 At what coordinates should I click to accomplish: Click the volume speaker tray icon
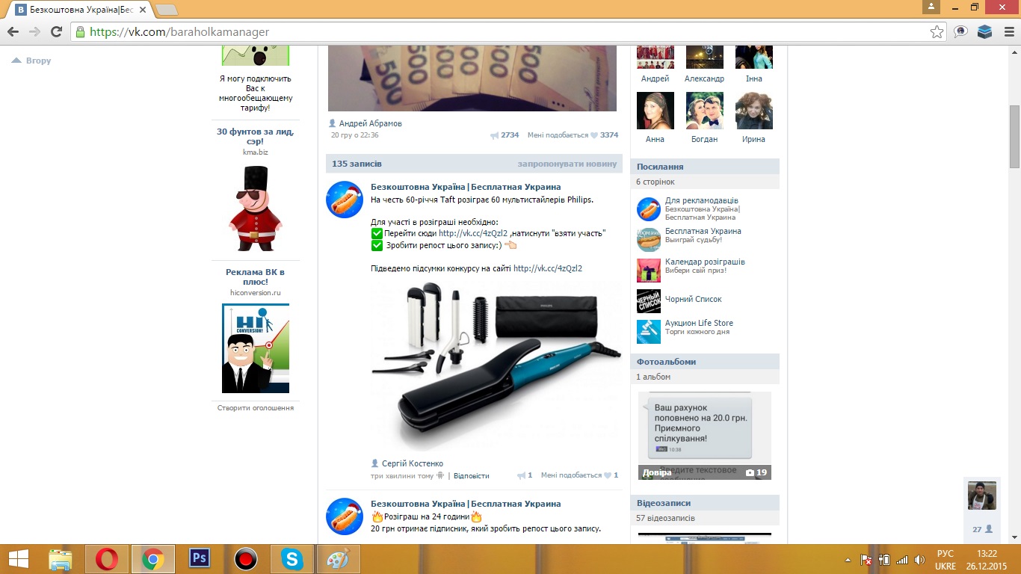(x=919, y=559)
